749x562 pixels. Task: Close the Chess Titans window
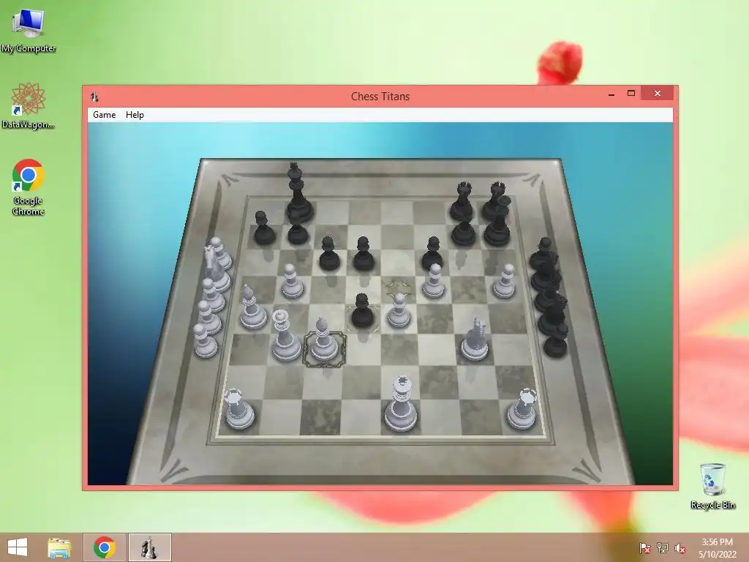point(658,93)
